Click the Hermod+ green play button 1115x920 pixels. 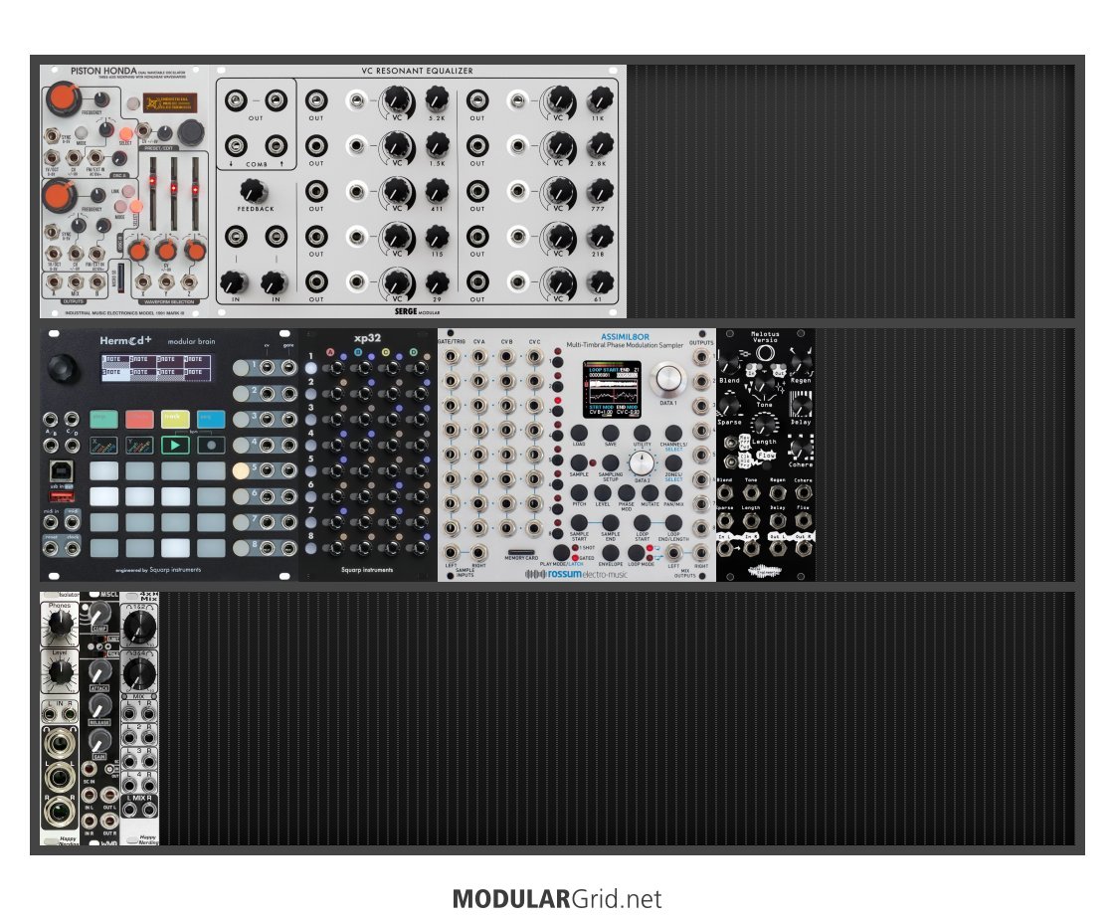[x=175, y=445]
